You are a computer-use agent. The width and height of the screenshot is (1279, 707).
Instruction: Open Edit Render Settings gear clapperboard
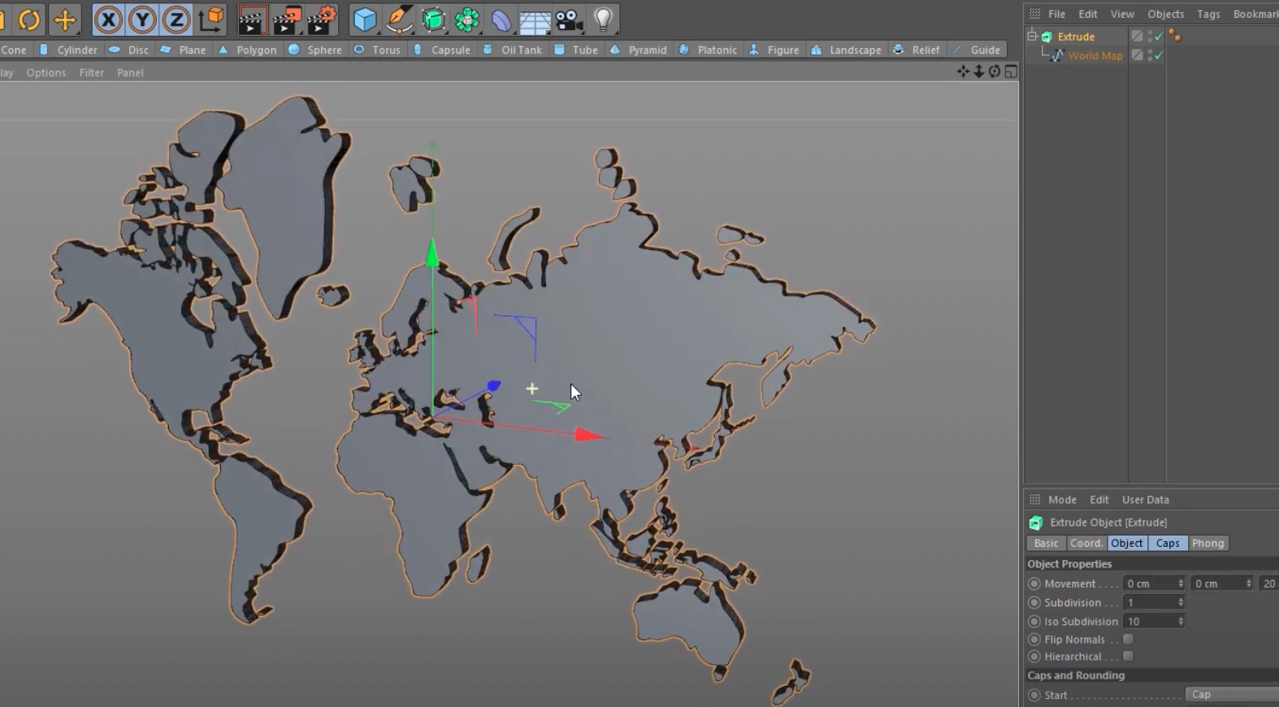pos(322,20)
